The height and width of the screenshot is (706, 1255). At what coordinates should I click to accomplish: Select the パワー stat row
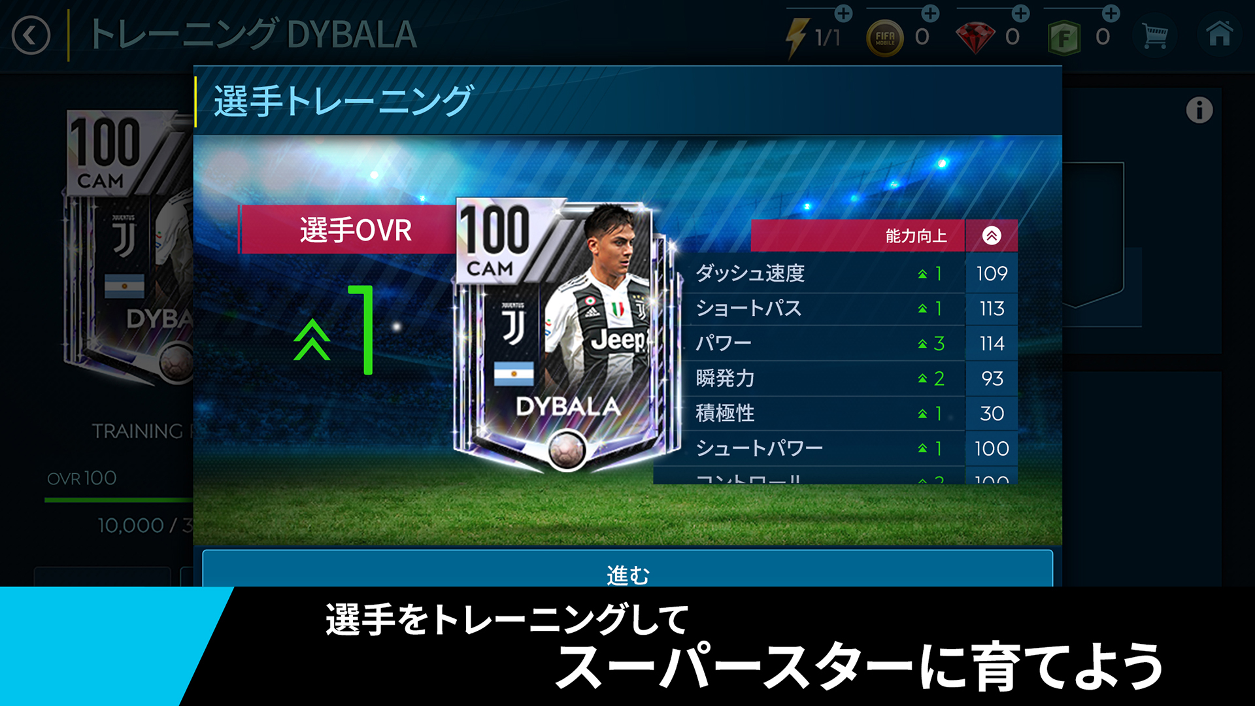click(848, 344)
